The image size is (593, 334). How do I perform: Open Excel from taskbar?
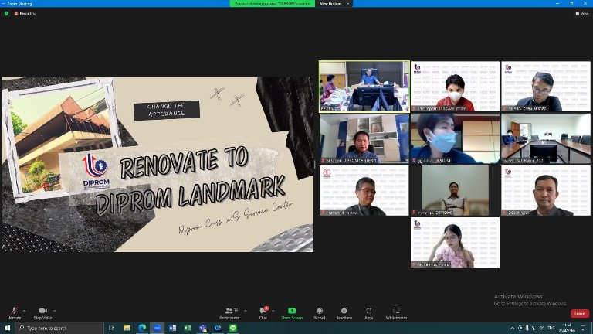[188, 328]
